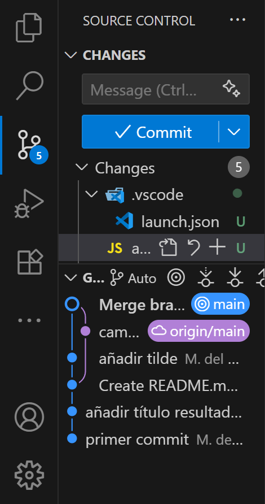Viewport: 265px width, 504px height.
Task: Collapse the Changes group chevron
Action: tap(81, 167)
